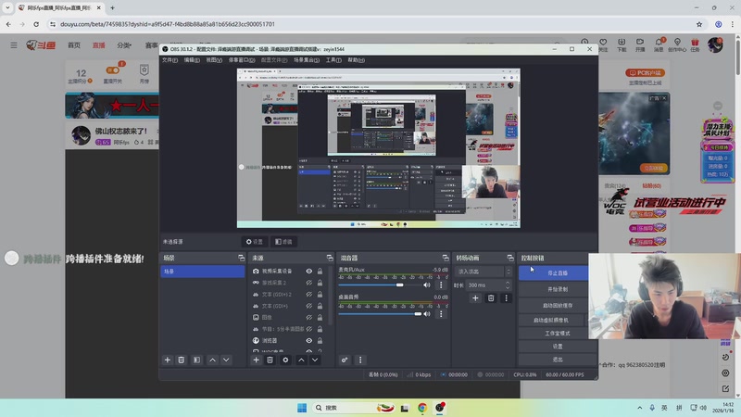Open the 淡入淡出 transition dropdown

pyautogui.click(x=482, y=272)
